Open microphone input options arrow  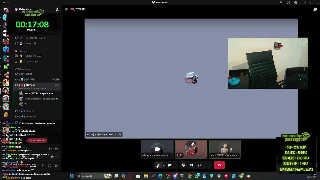pyautogui.click(x=163, y=165)
